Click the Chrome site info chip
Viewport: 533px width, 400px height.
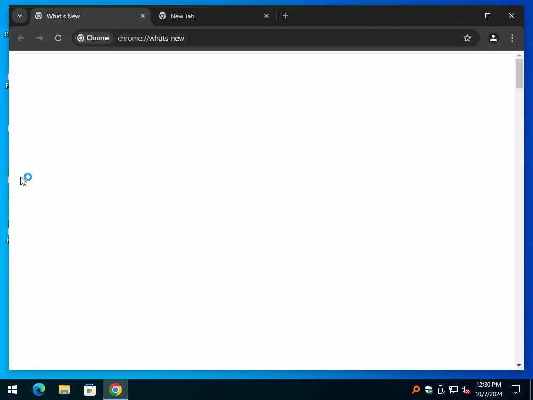pyautogui.click(x=94, y=38)
